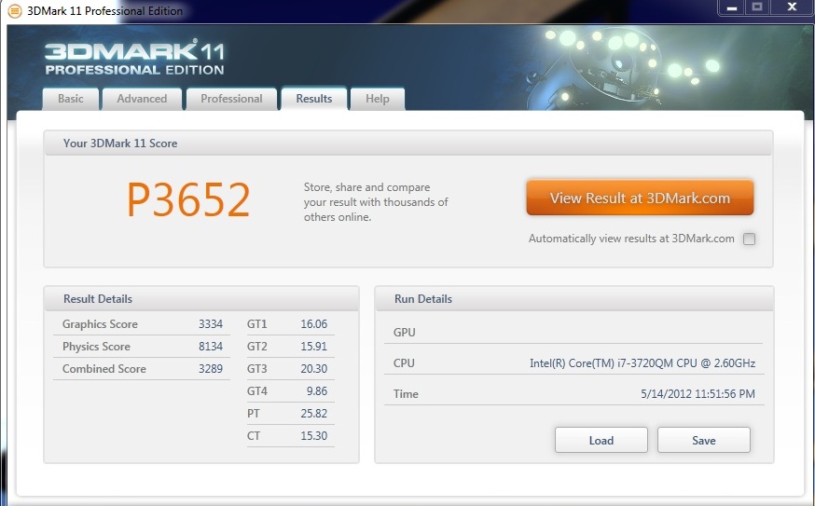The width and height of the screenshot is (815, 506).
Task: Switch to the Advanced tab
Action: (x=142, y=99)
